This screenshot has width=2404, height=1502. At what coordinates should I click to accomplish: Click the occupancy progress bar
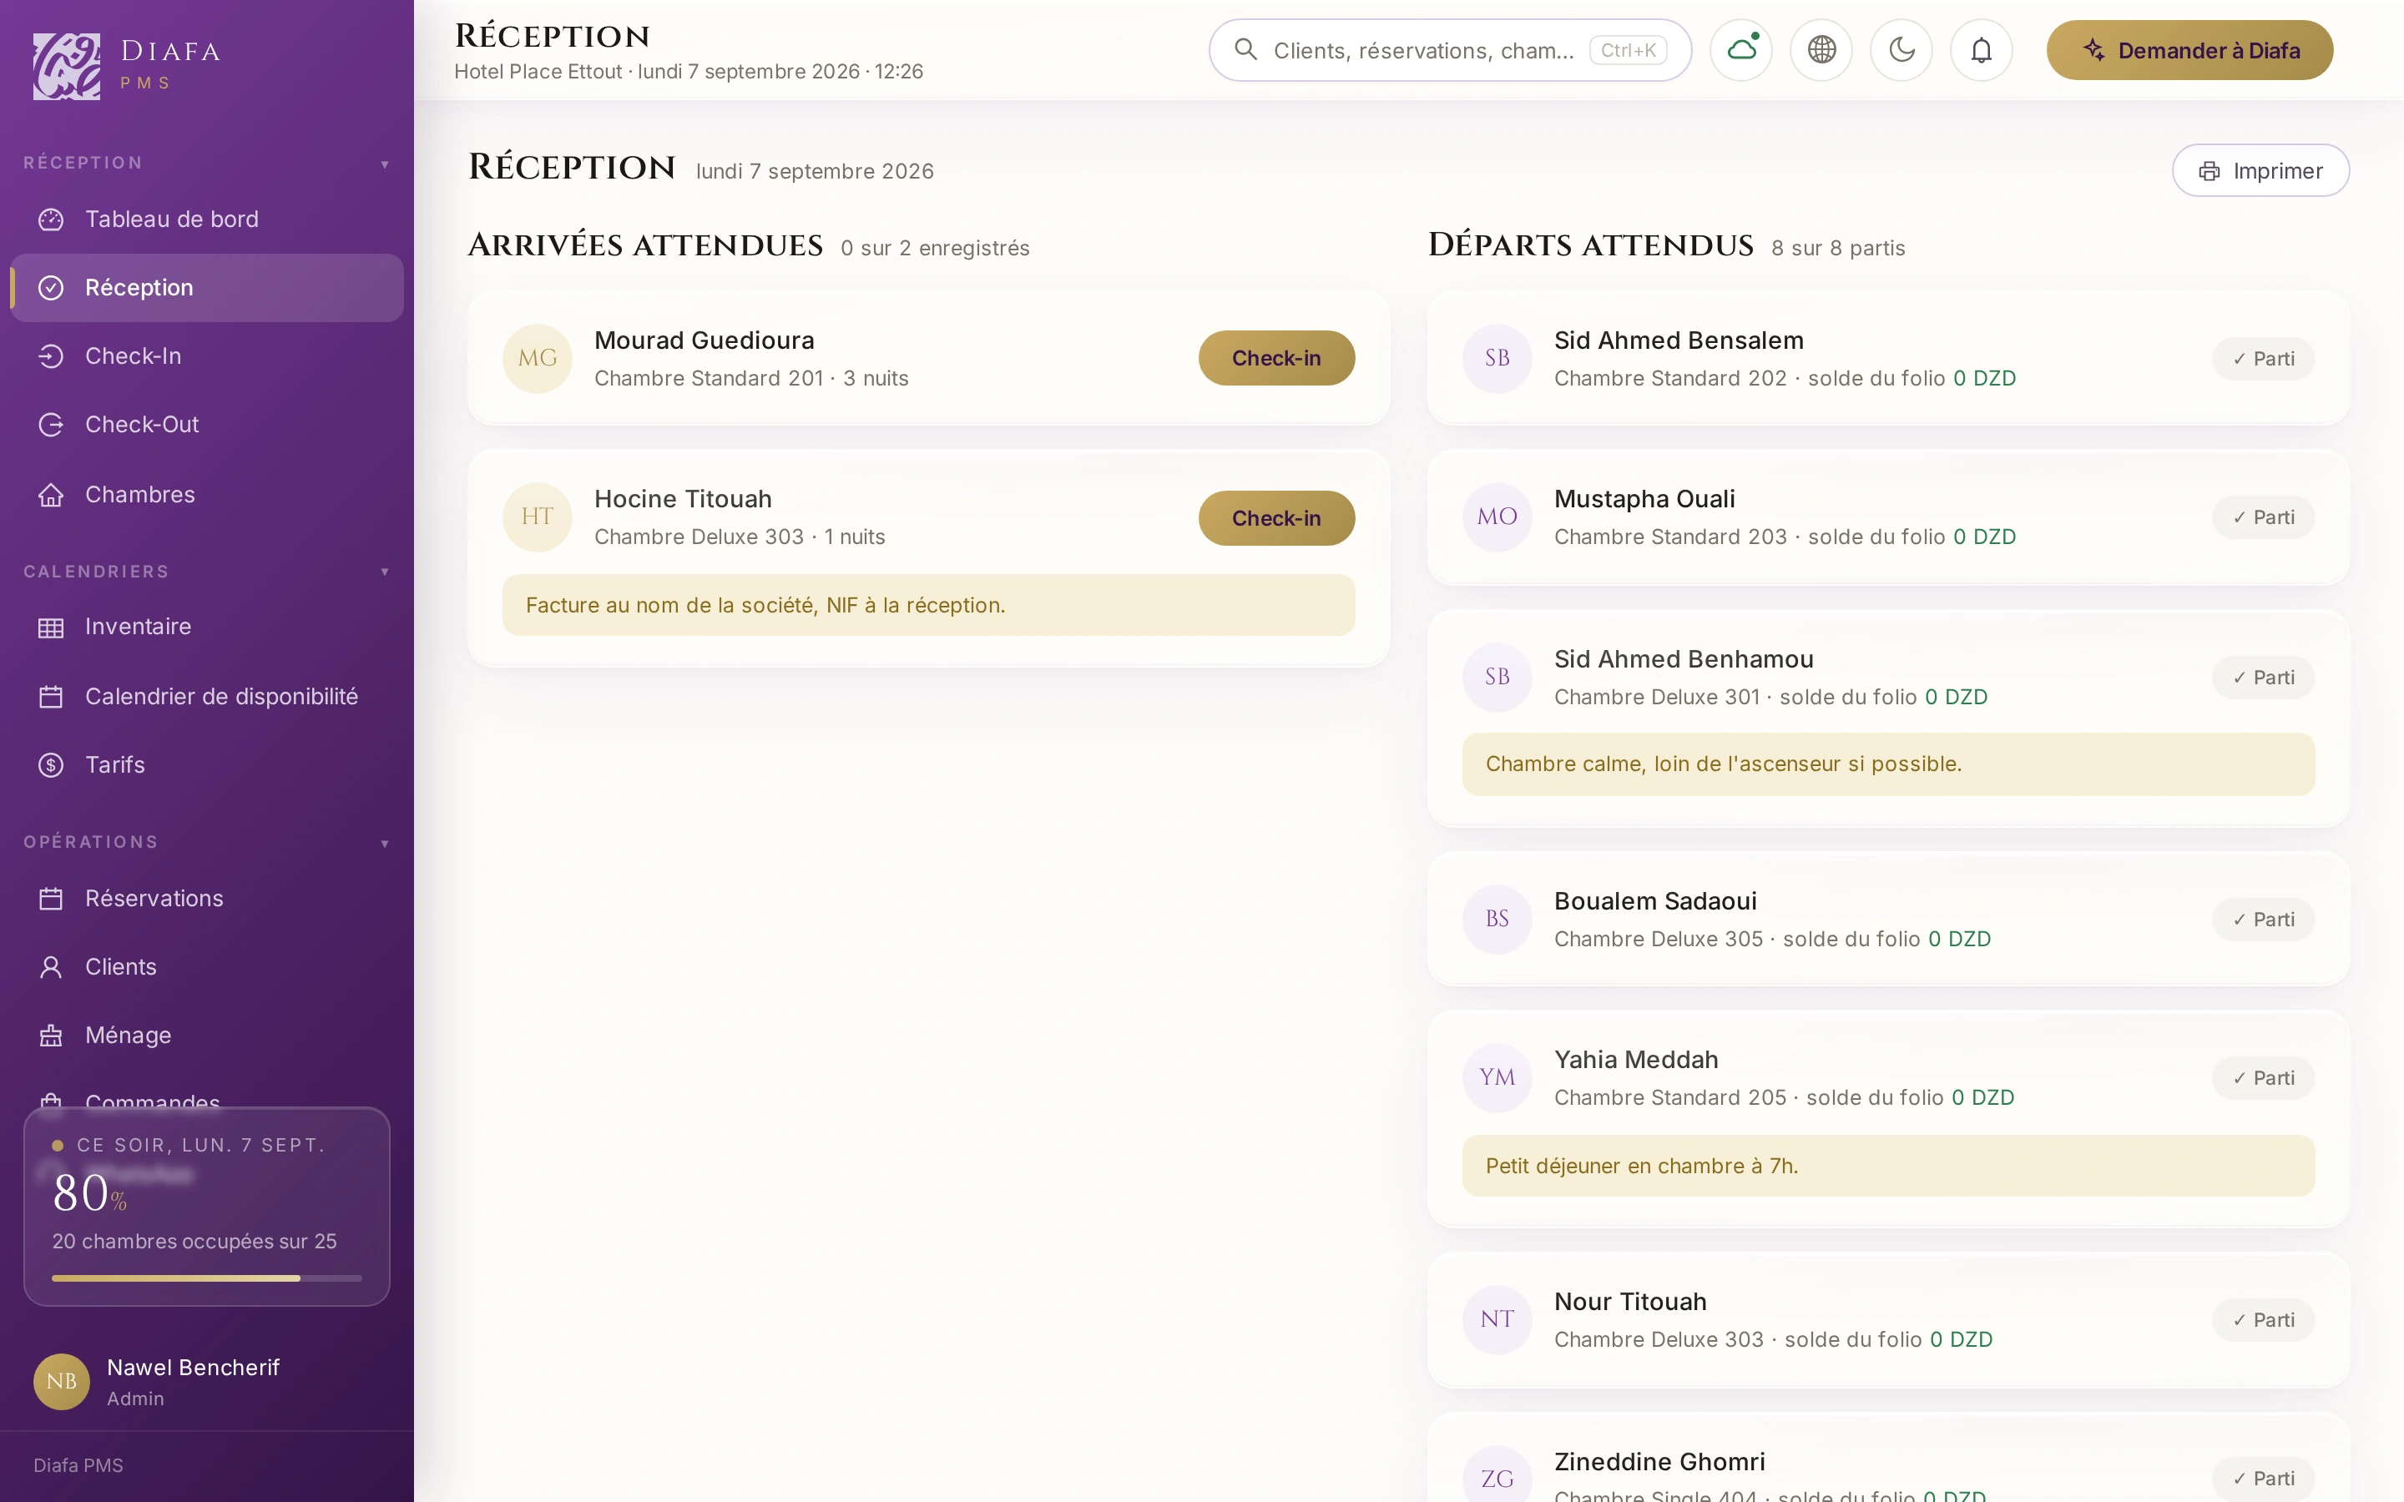pyautogui.click(x=207, y=1278)
